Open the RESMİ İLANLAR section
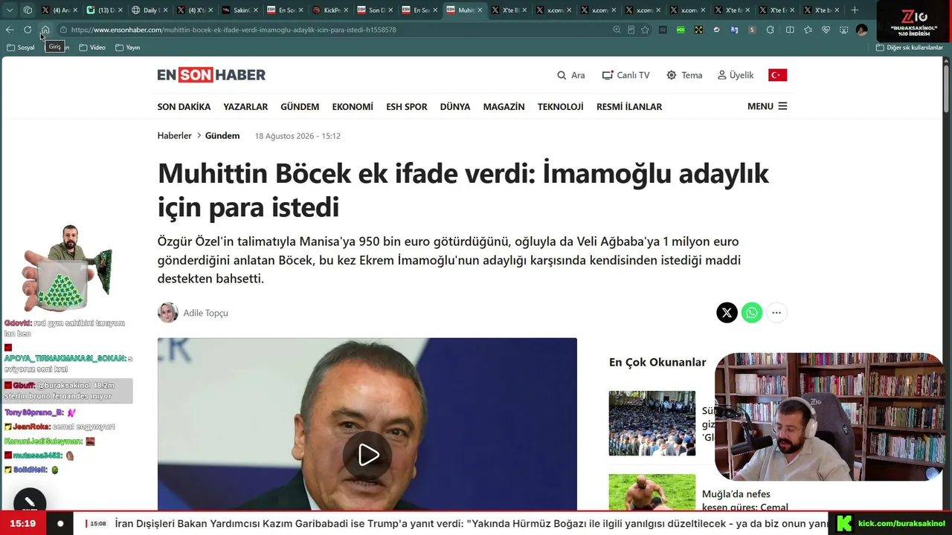 pyautogui.click(x=629, y=107)
